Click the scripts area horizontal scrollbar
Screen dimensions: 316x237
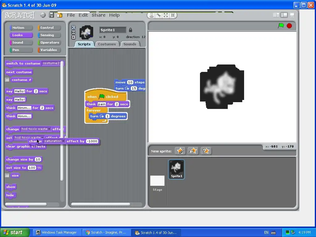click(x=101, y=204)
